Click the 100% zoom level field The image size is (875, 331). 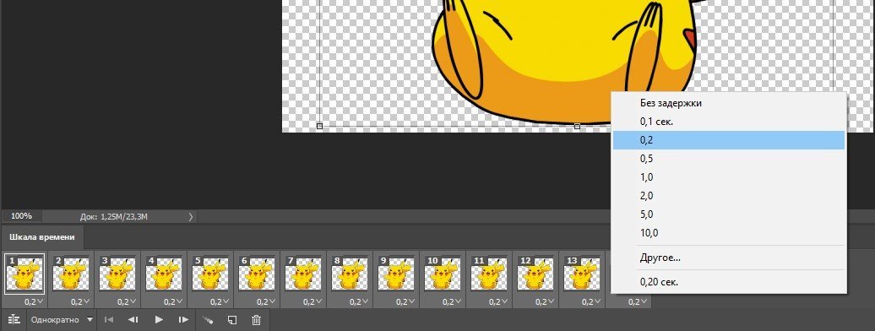point(22,216)
